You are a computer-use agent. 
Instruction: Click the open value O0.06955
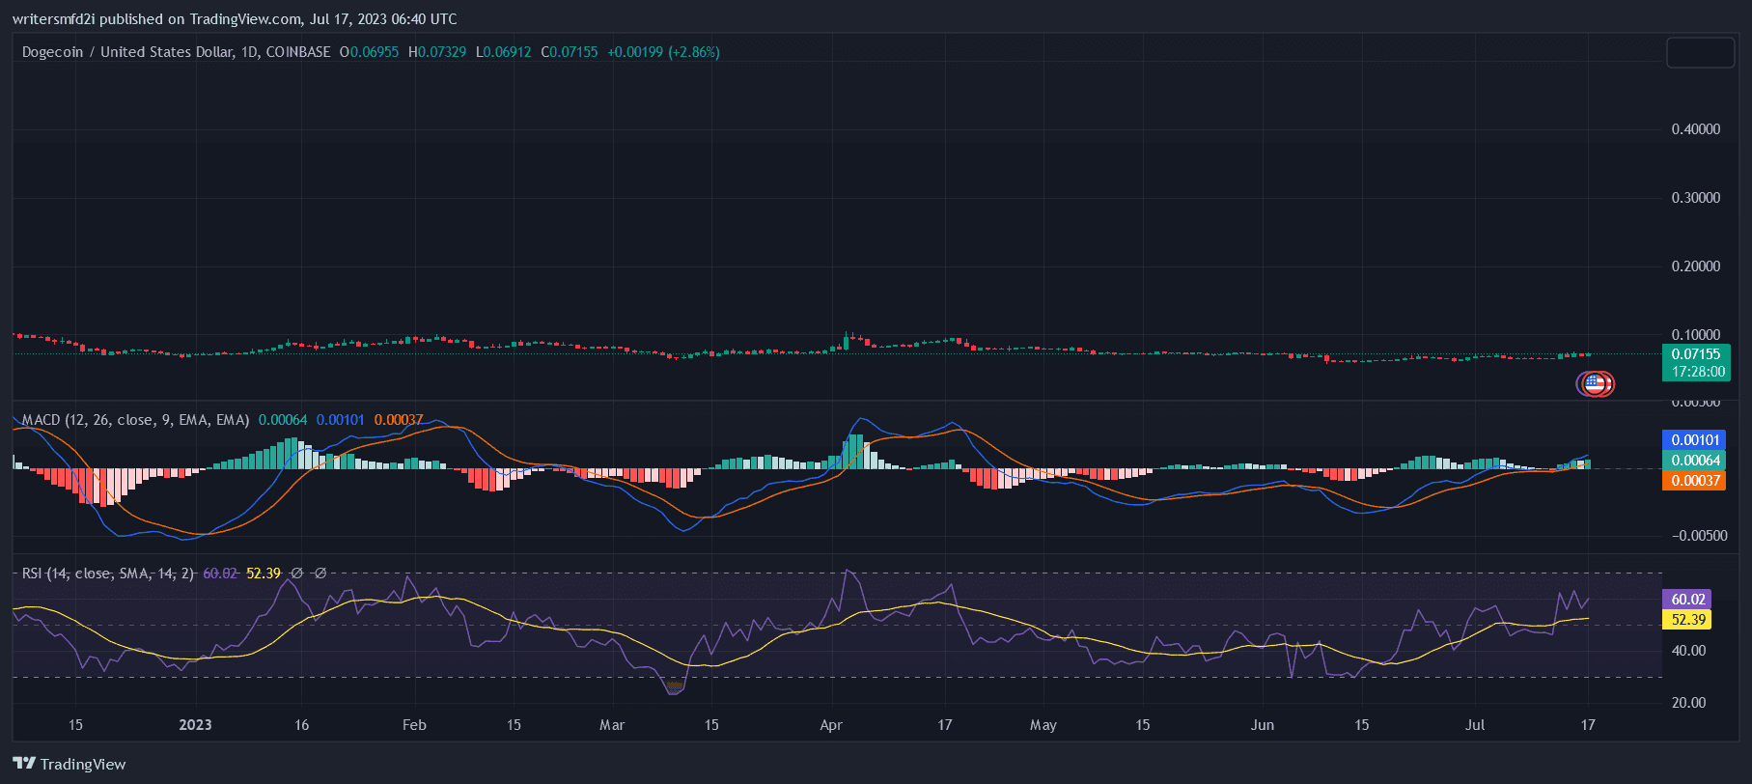click(x=369, y=52)
